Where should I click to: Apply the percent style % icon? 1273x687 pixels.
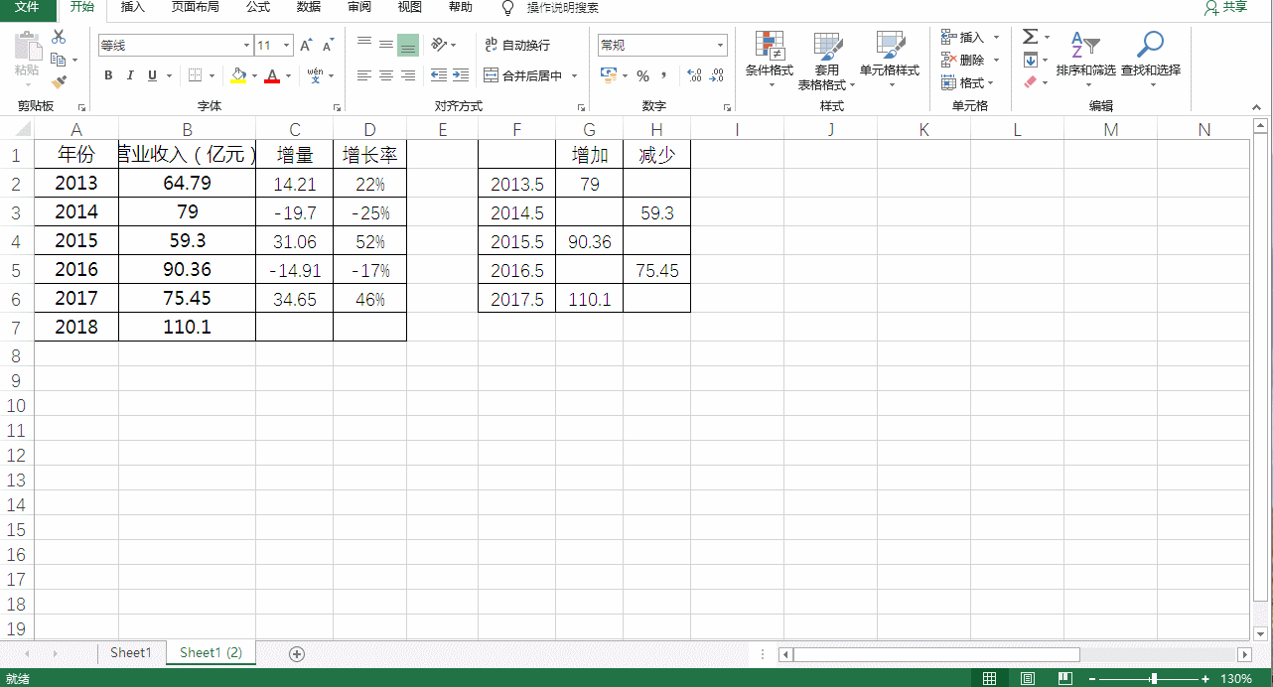[x=642, y=74]
